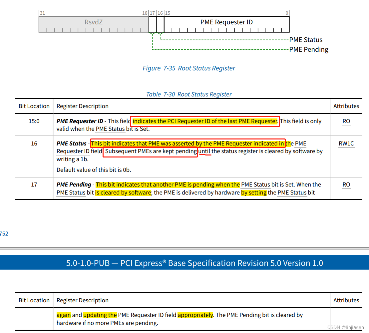Click the RsvdZ field in register diagram
This screenshot has width=369, height=333.
pyautogui.click(x=94, y=24)
